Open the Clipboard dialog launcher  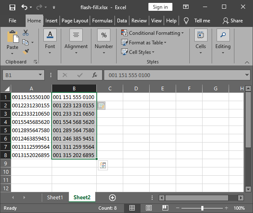[x=36, y=62]
